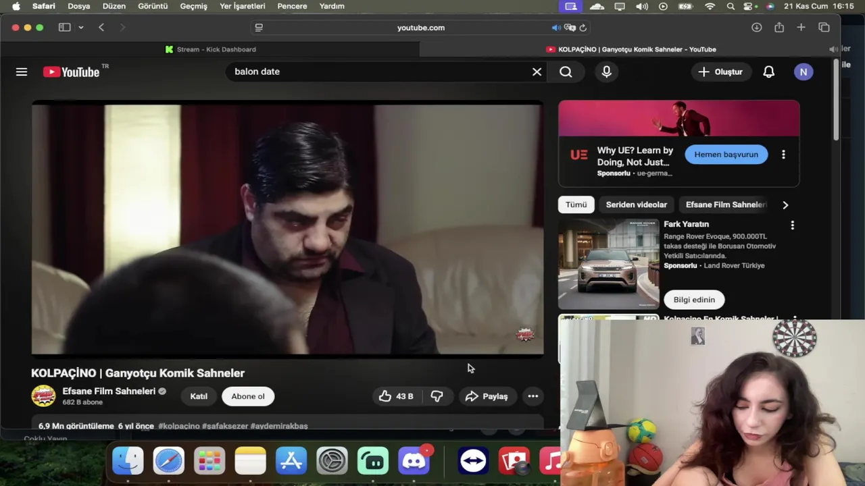Open the Range Rover Evoque ad thumbnail
865x486 pixels.
click(x=608, y=264)
